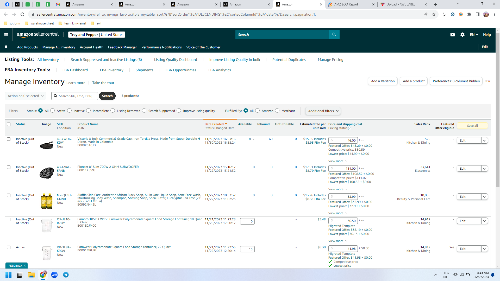Click the Add a product button

(414, 81)
